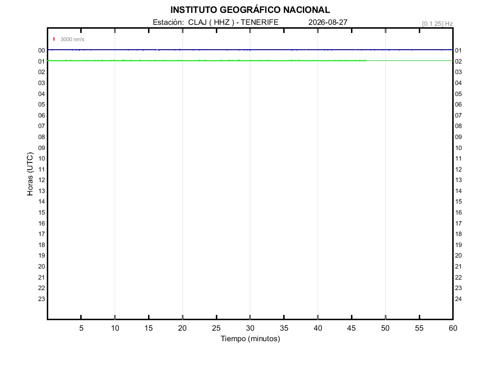
Task: Click the blue hour 00 seismic trace
Action: (x=250, y=50)
